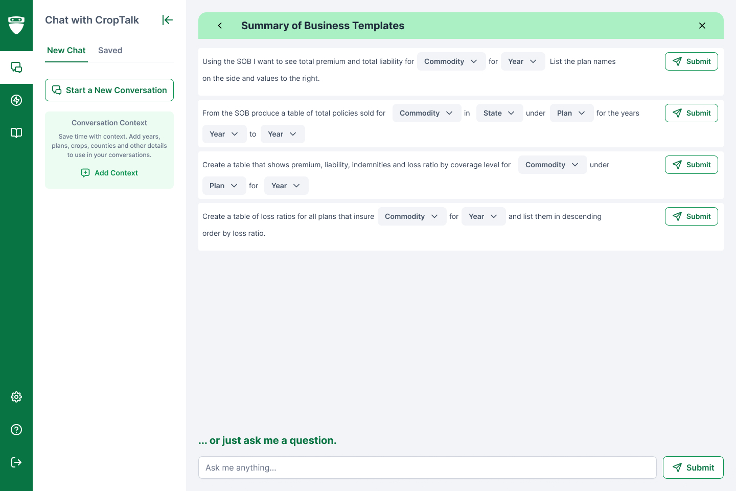This screenshot has width=736, height=491.
Task: Switch to the New Chat tab
Action: coord(66,51)
